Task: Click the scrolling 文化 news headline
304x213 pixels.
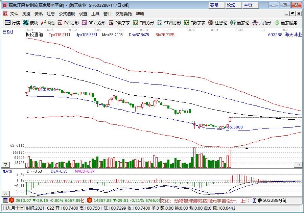Action: click(x=203, y=200)
